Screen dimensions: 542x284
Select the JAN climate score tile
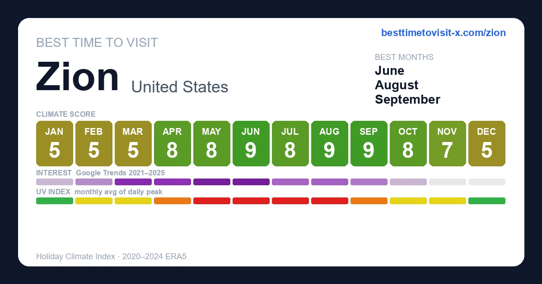point(54,144)
